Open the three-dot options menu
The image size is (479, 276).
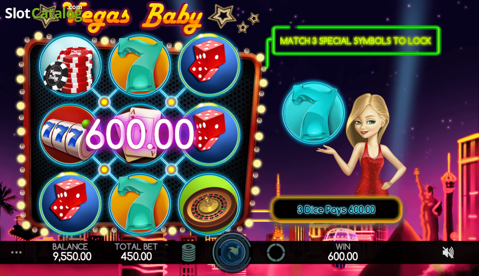(16, 253)
